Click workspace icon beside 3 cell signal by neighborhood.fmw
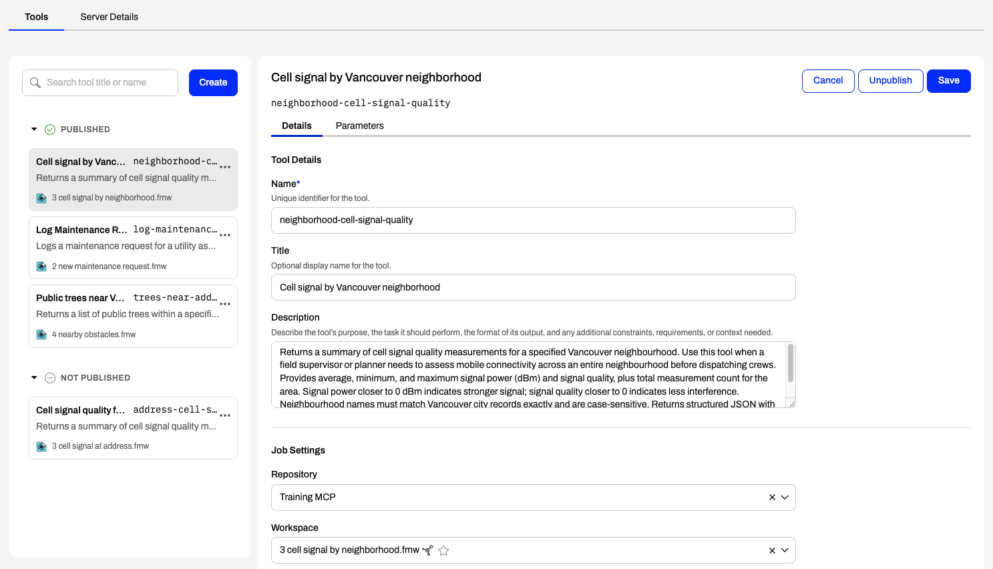 (x=41, y=198)
